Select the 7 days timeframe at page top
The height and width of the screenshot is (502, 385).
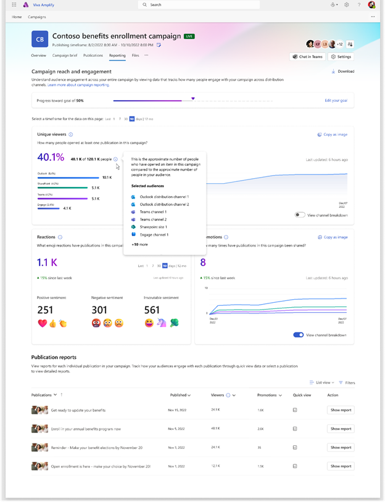pyautogui.click(x=120, y=119)
